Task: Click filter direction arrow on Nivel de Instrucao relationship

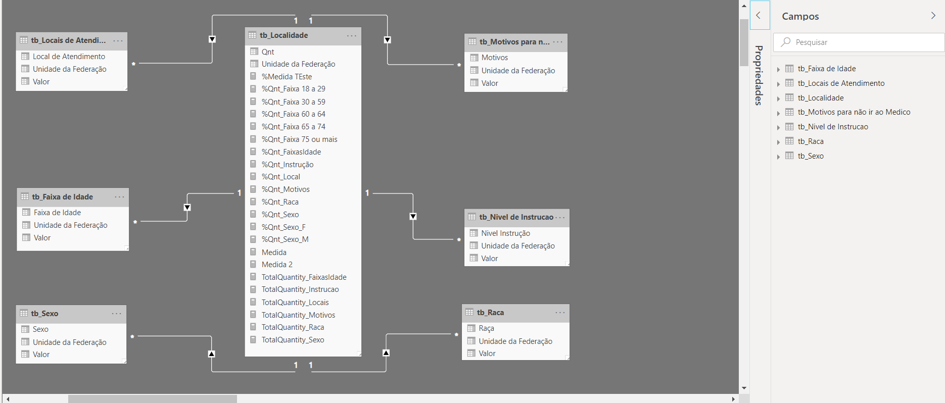Action: (x=413, y=217)
